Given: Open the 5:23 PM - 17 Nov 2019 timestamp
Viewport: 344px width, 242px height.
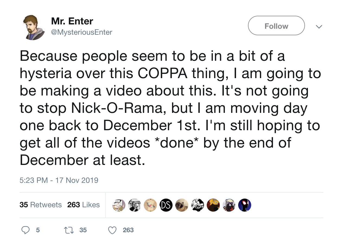Looking at the screenshot, I should (x=59, y=180).
